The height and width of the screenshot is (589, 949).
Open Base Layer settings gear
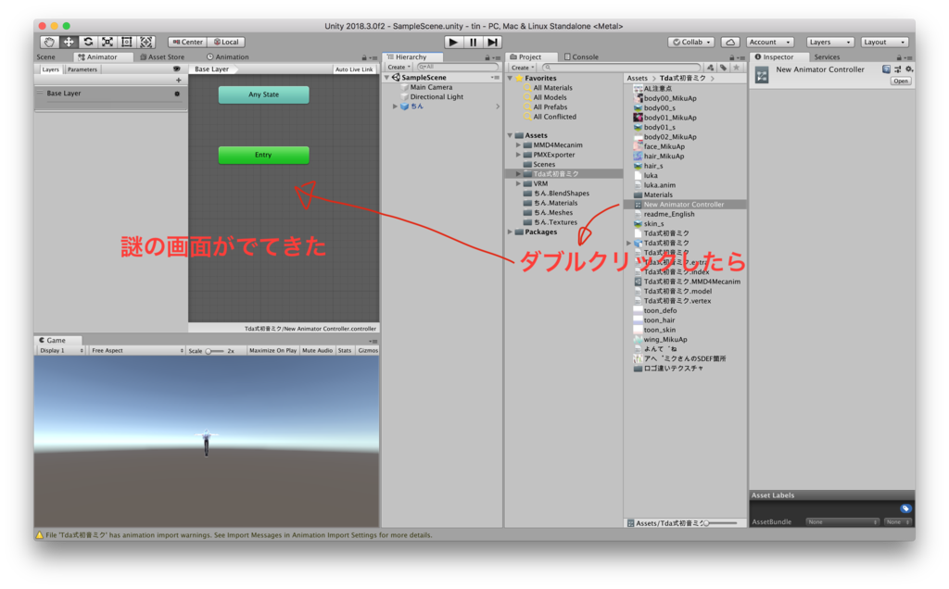(177, 94)
